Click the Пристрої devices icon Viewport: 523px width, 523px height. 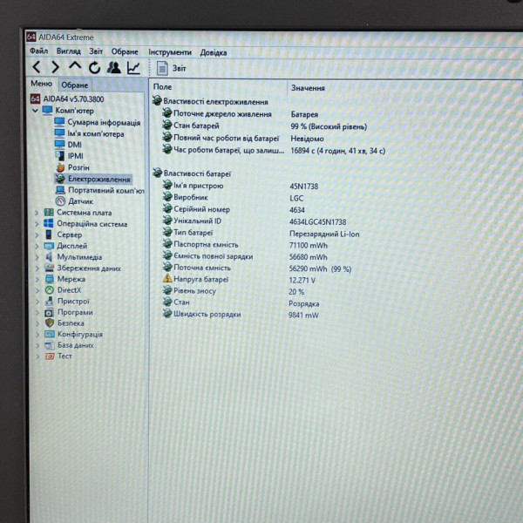(50, 301)
